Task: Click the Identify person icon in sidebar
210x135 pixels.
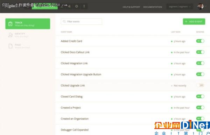Action: click(x=10, y=35)
